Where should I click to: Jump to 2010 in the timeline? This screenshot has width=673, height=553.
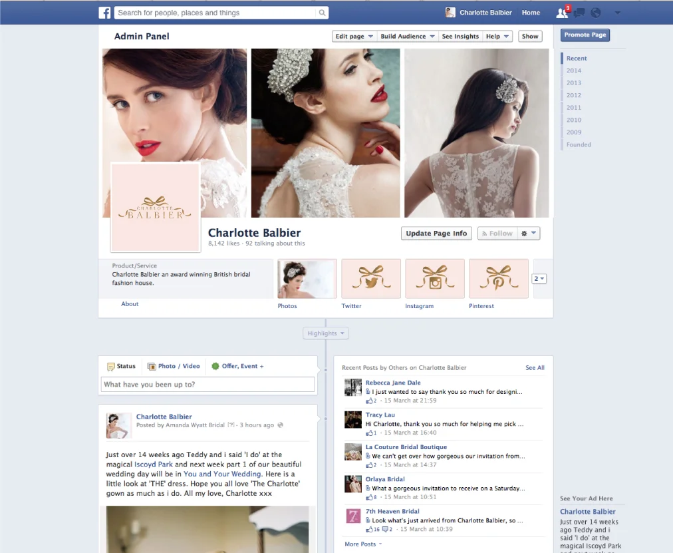tap(574, 120)
